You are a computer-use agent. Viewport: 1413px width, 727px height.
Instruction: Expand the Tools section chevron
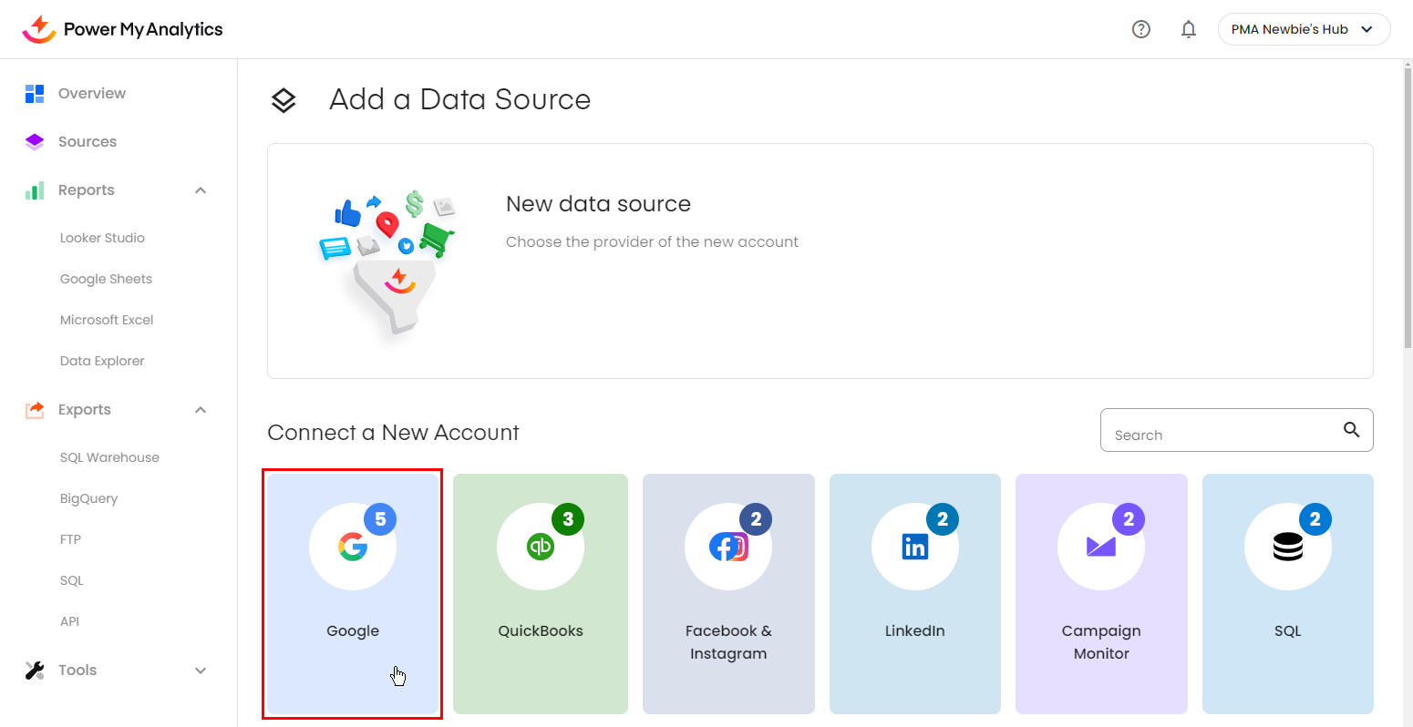pos(201,671)
